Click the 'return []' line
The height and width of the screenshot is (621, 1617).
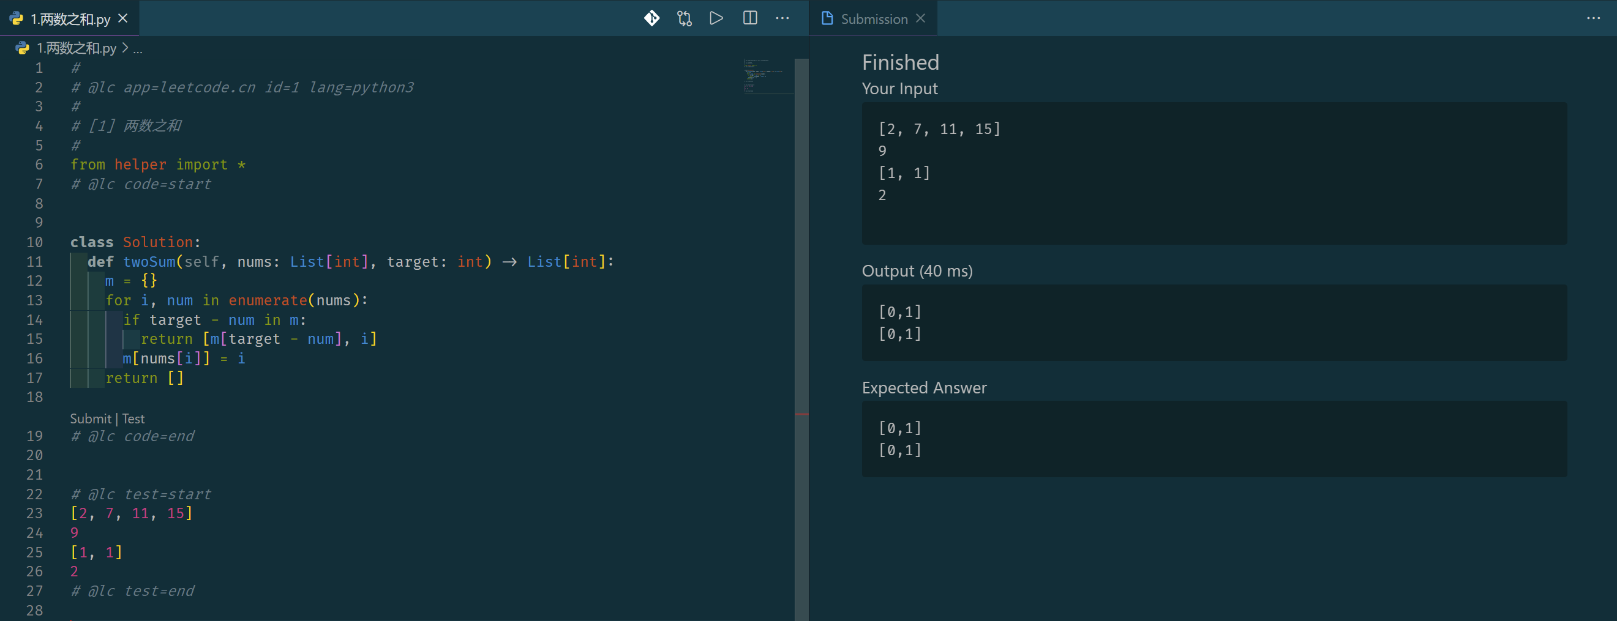[144, 378]
